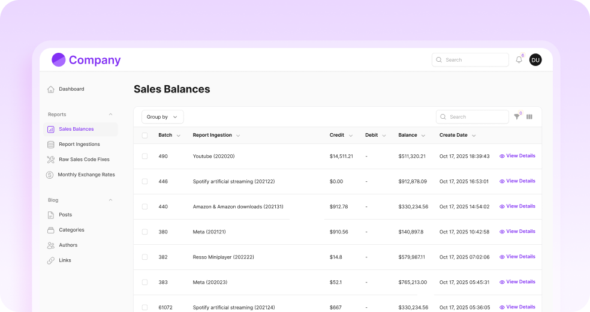Click the Report Ingestions database icon
The image size is (590, 312).
point(51,145)
